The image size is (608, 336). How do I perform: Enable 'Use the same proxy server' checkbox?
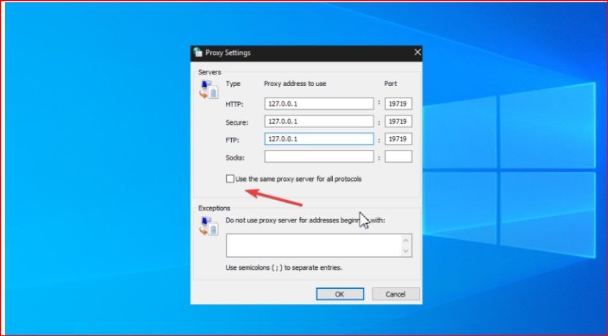(x=231, y=179)
